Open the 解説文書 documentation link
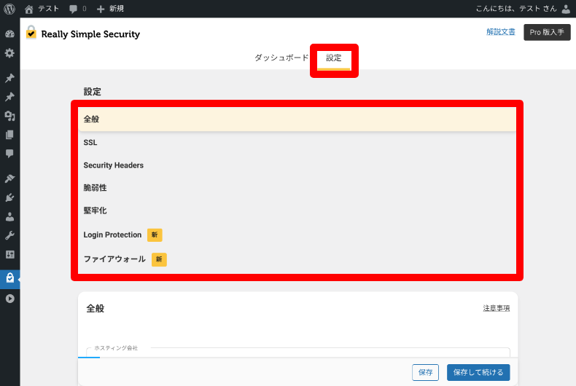 501,32
